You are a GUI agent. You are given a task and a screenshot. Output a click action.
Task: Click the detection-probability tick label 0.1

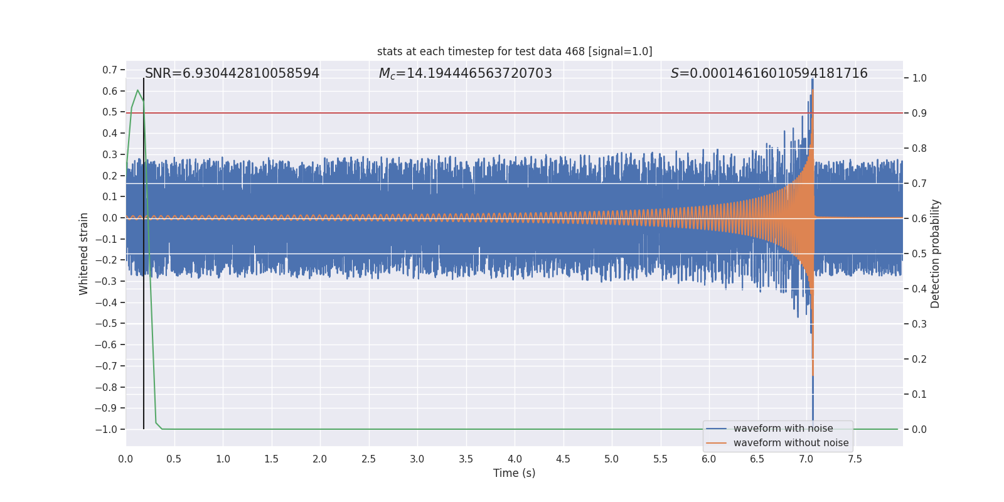pos(919,394)
